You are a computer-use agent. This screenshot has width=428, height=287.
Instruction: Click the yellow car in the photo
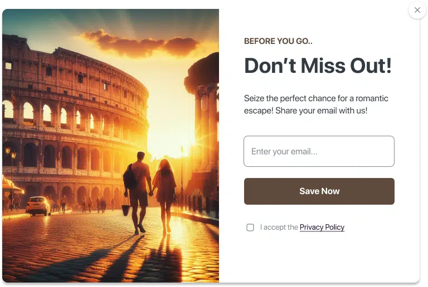pyautogui.click(x=38, y=205)
